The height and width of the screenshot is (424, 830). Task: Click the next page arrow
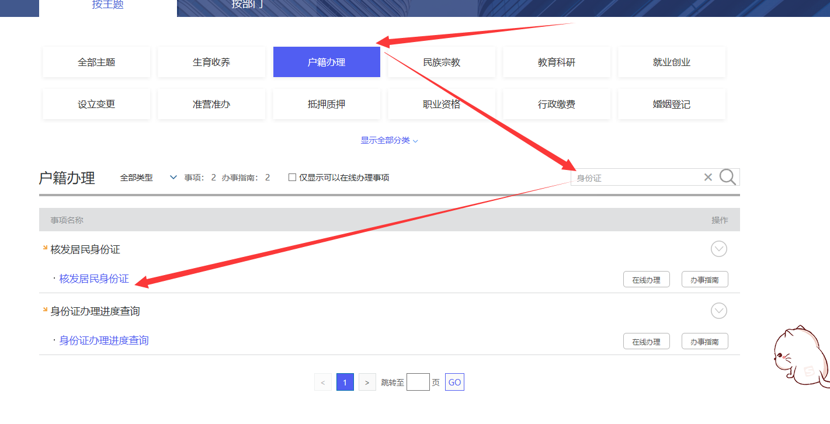point(367,381)
